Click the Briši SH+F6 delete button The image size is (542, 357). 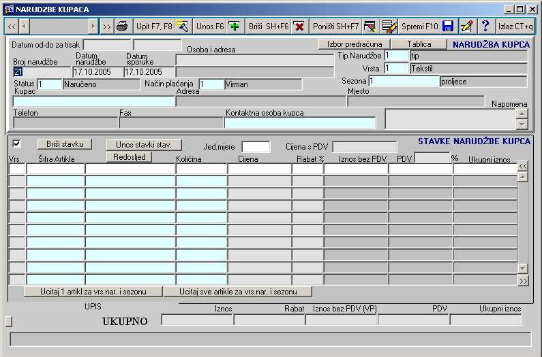(269, 27)
